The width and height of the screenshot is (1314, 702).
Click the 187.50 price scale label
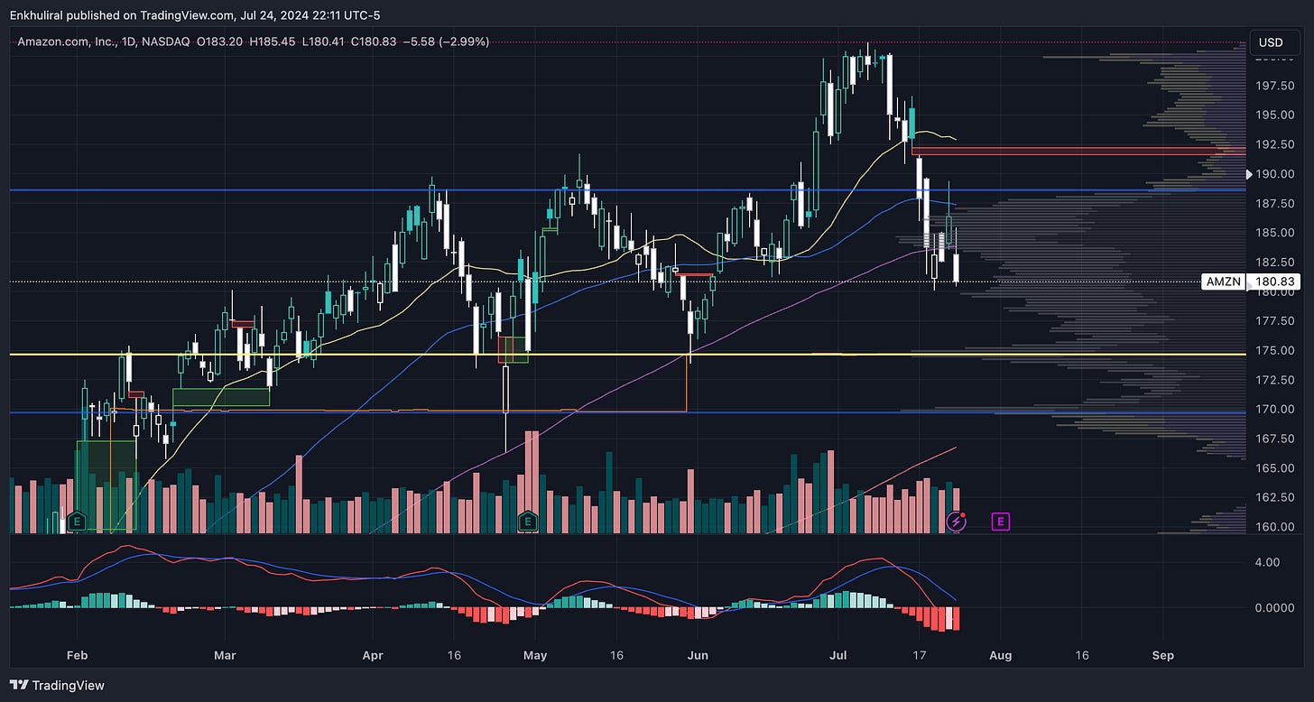1274,204
